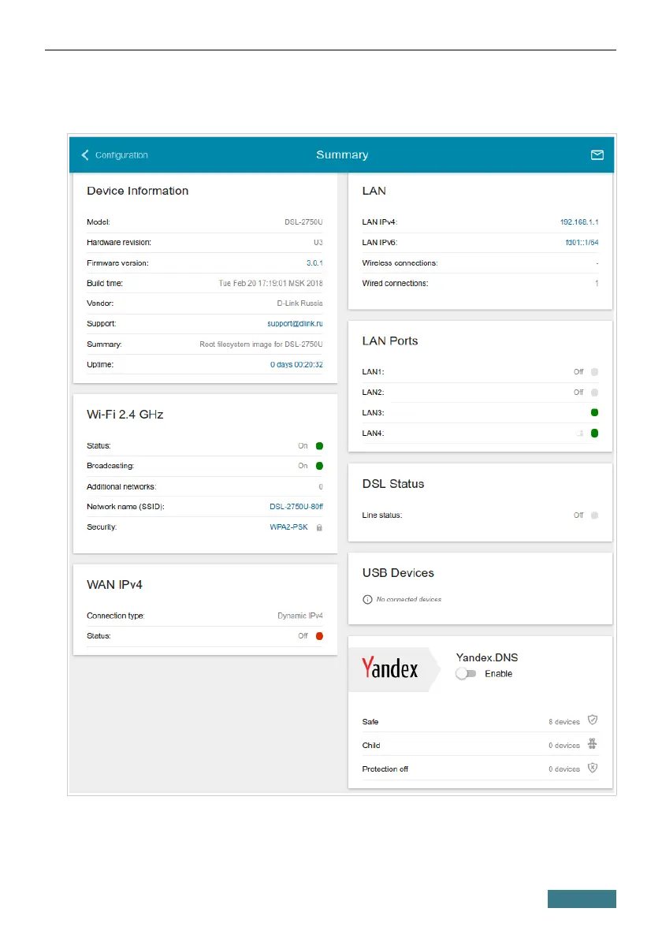Screen dimensions: 662x938
Task: Click the vendor D-Link Russia value
Action: [x=299, y=303]
